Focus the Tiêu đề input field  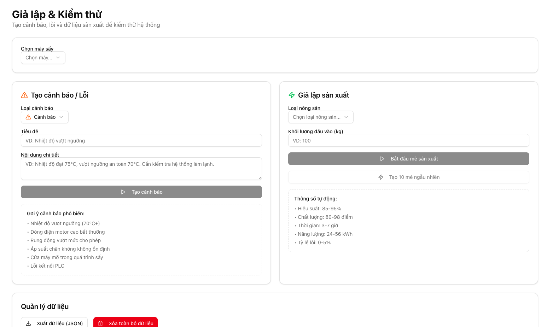point(141,141)
